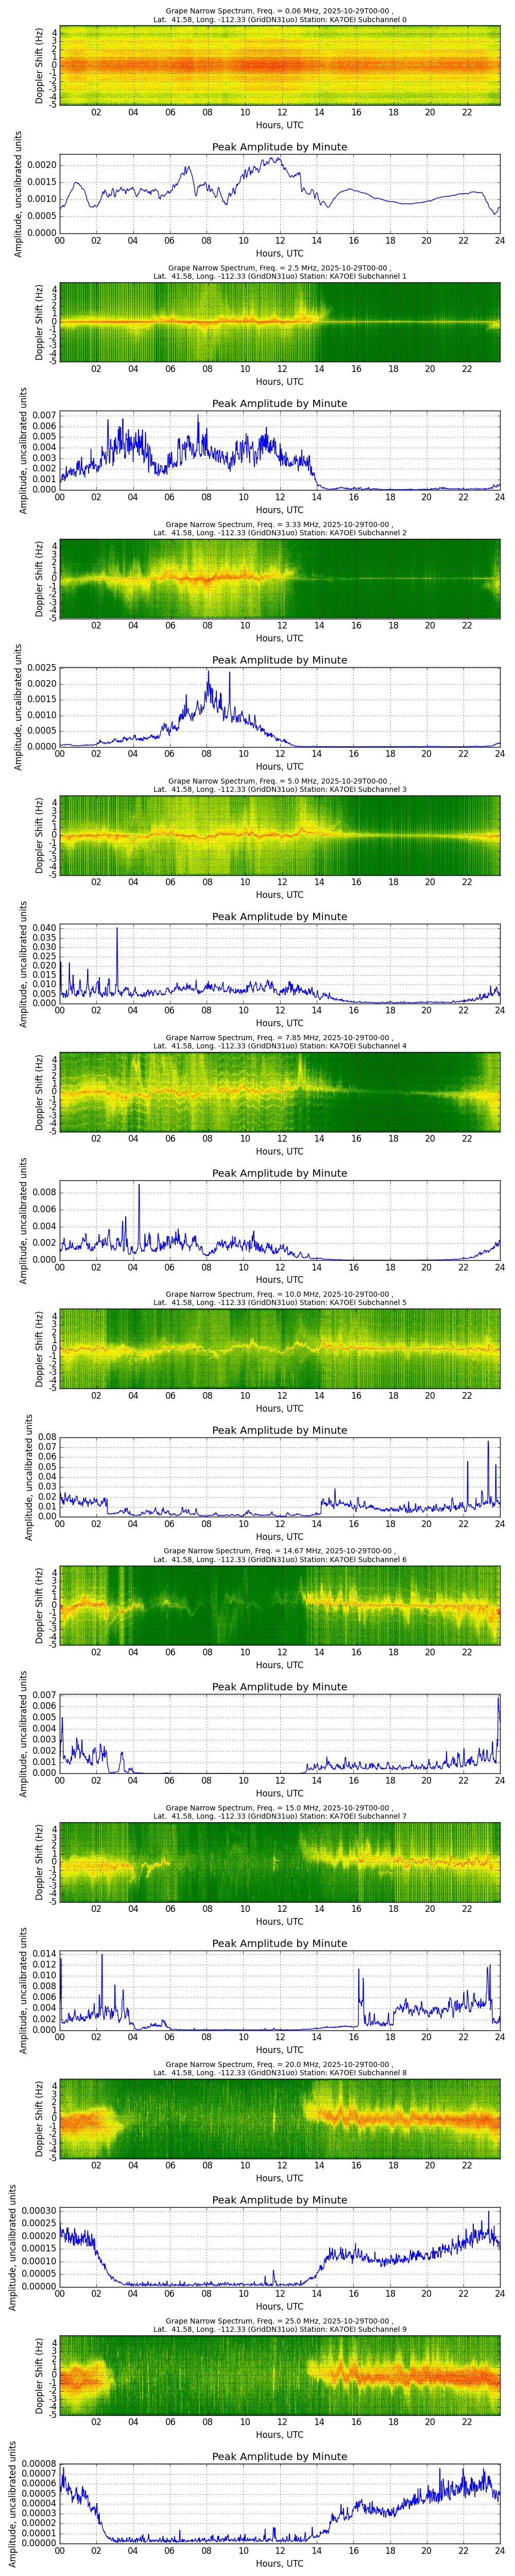Click the 25.0 MHz Subchannel 9 spectrogram
Screen dimensions: 515x2576
280,2375
